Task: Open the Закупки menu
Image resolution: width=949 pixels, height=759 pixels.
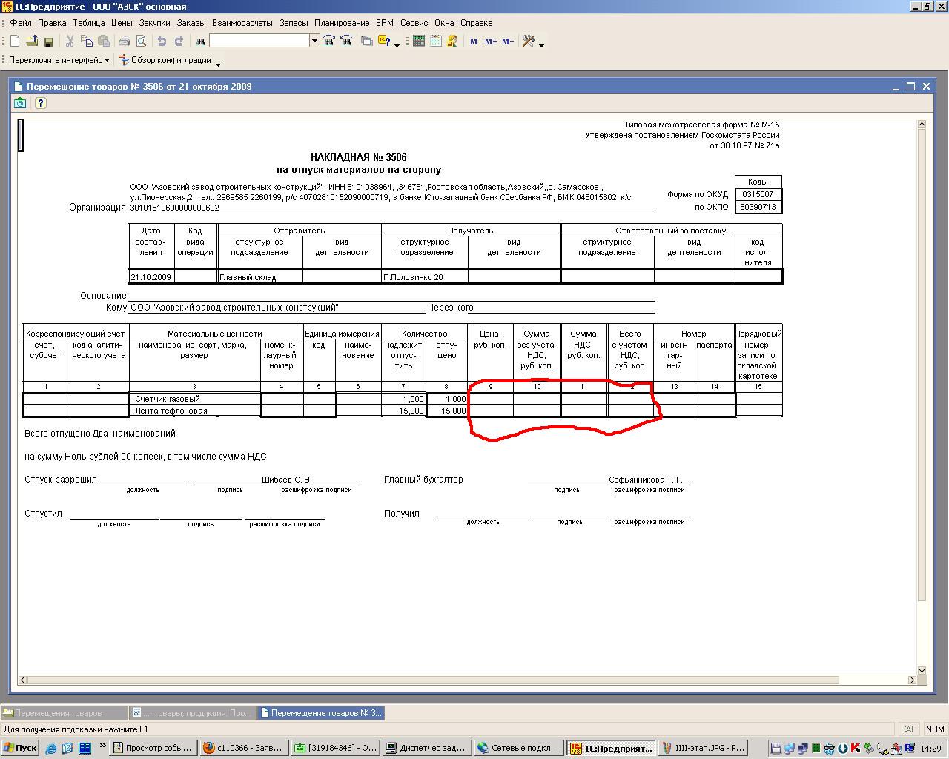Action: click(154, 23)
